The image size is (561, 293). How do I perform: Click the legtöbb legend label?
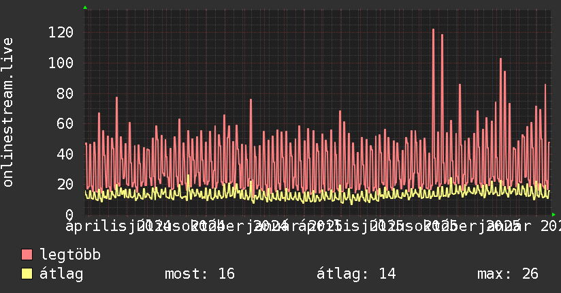point(70,255)
